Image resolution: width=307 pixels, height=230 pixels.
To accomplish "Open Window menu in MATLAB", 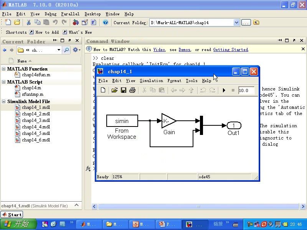I will tap(112, 14).
